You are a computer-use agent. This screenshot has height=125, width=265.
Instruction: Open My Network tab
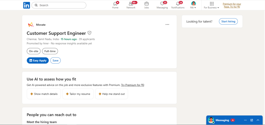(x=131, y=5)
